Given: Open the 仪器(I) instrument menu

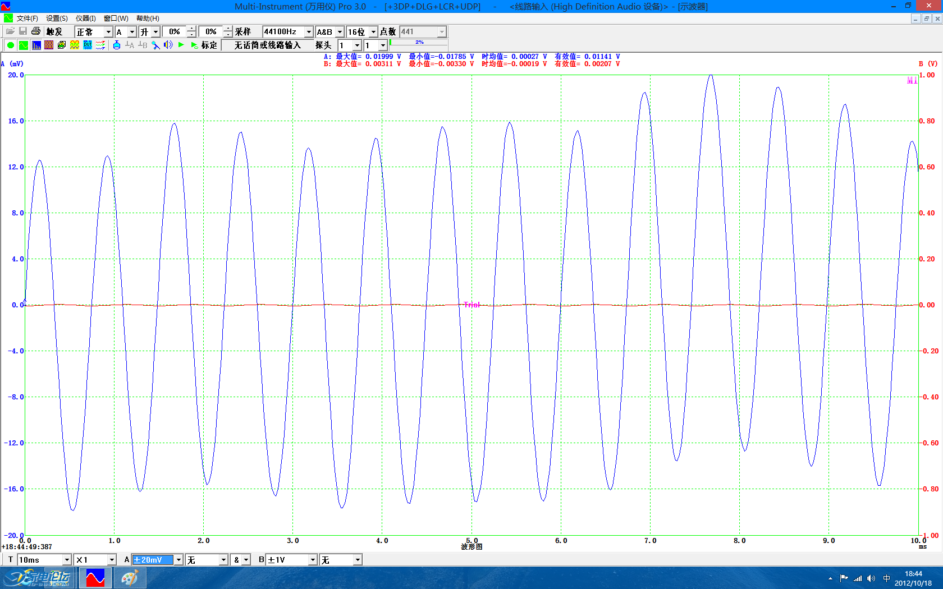Looking at the screenshot, I should (x=85, y=19).
